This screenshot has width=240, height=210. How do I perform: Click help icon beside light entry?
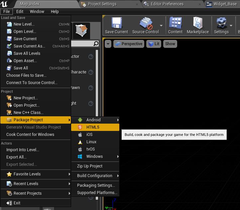tap(91, 104)
